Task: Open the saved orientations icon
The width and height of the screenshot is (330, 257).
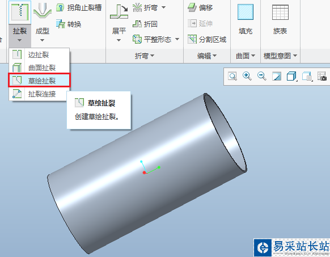Action: (307, 76)
